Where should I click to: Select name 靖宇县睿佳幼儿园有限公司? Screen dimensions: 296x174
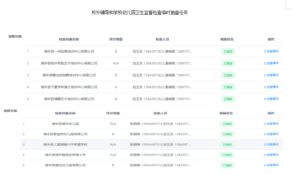(x=65, y=165)
